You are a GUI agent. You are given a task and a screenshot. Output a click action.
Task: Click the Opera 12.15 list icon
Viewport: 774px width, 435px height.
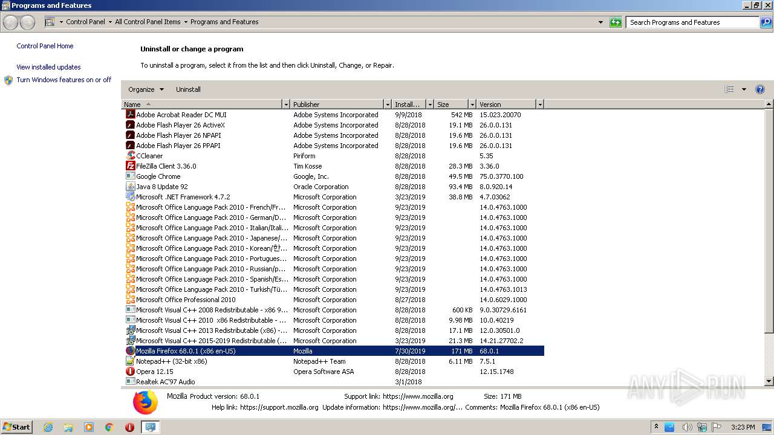pos(130,372)
